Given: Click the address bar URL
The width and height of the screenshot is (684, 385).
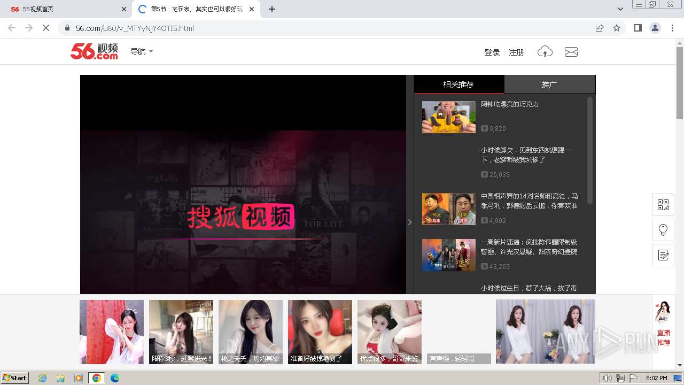Looking at the screenshot, I should [135, 28].
